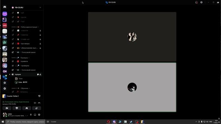The image size is (221, 124).
Task: Toggle microphone mute
Action: point(31,115)
